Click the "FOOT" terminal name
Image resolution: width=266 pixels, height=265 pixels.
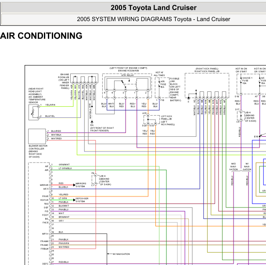click(x=45, y=215)
